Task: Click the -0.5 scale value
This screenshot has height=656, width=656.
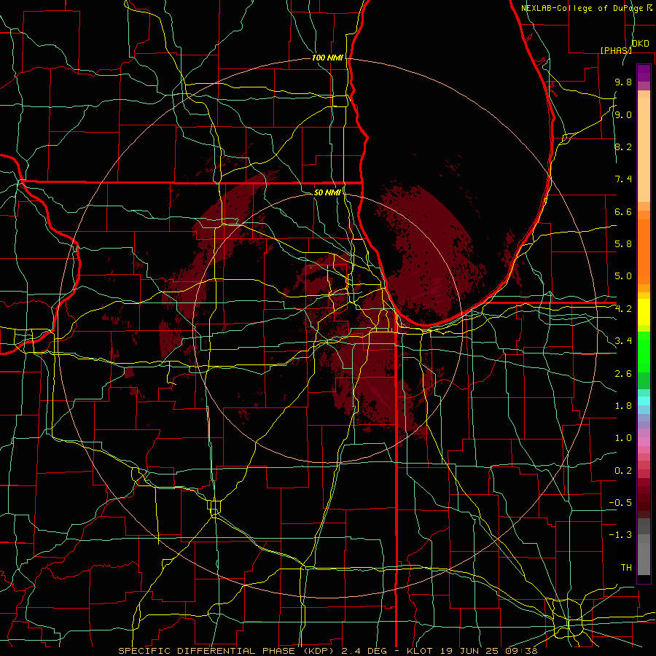Action: click(620, 503)
